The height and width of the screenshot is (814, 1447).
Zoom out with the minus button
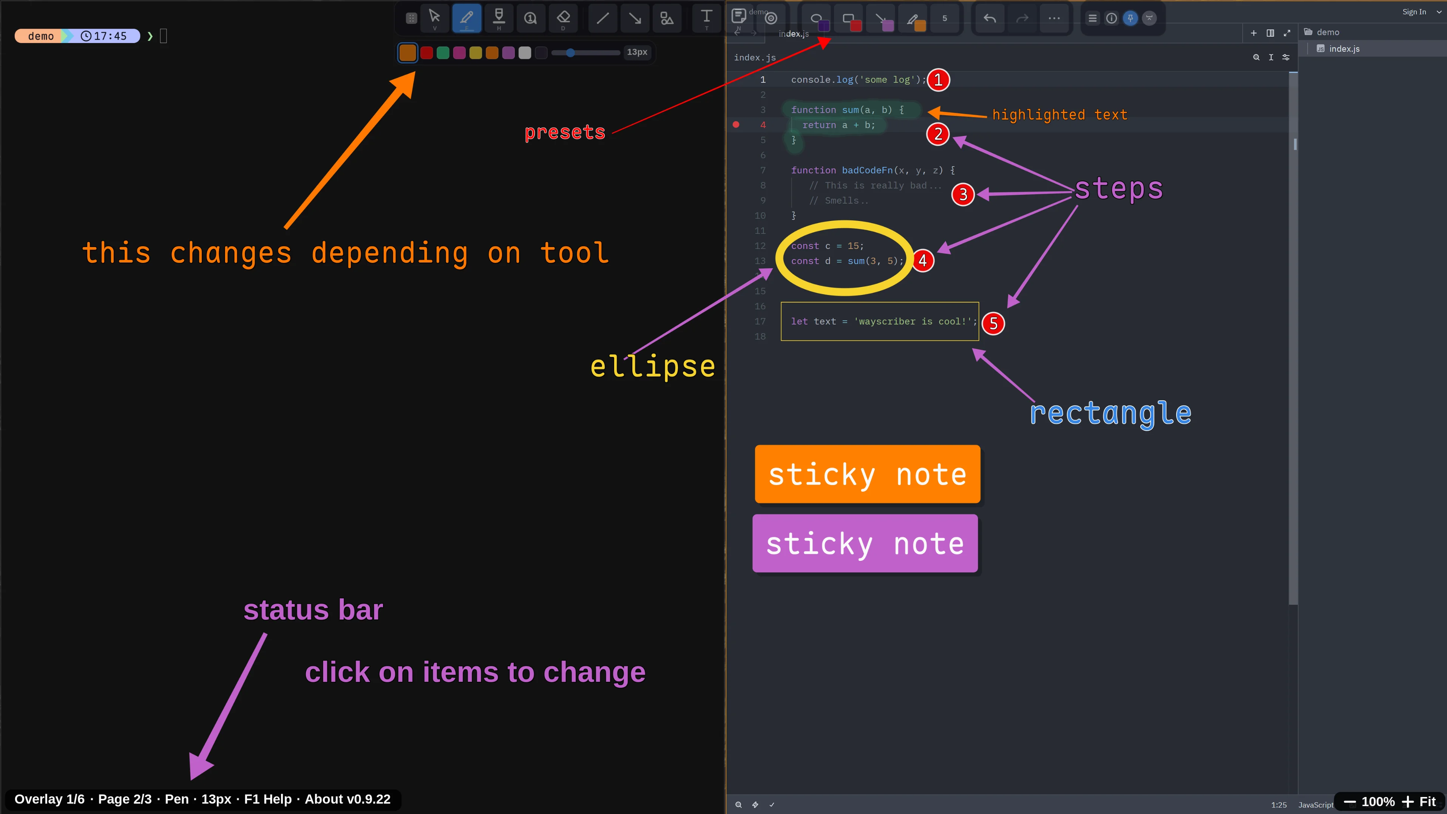tap(1349, 802)
